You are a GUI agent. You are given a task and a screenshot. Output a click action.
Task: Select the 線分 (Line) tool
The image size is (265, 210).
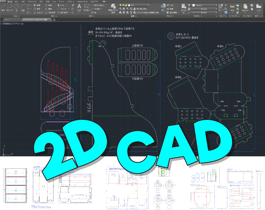pos(3,6)
